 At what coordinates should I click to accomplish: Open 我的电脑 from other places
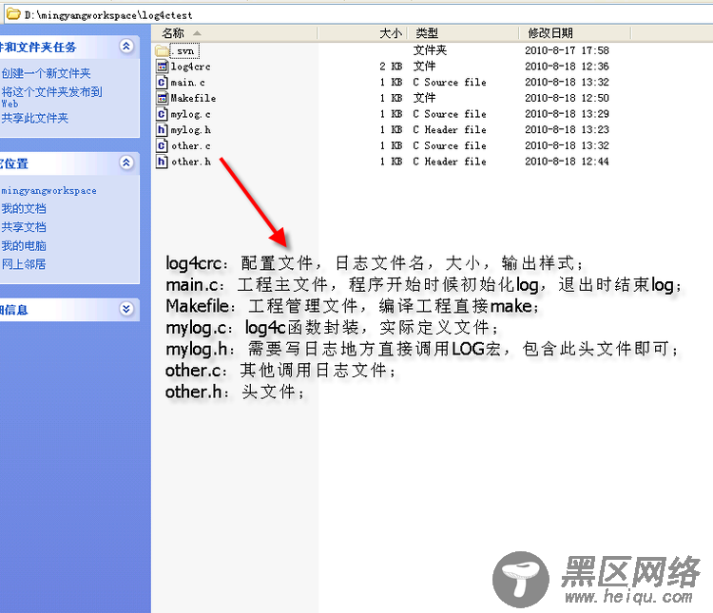pyautogui.click(x=24, y=246)
